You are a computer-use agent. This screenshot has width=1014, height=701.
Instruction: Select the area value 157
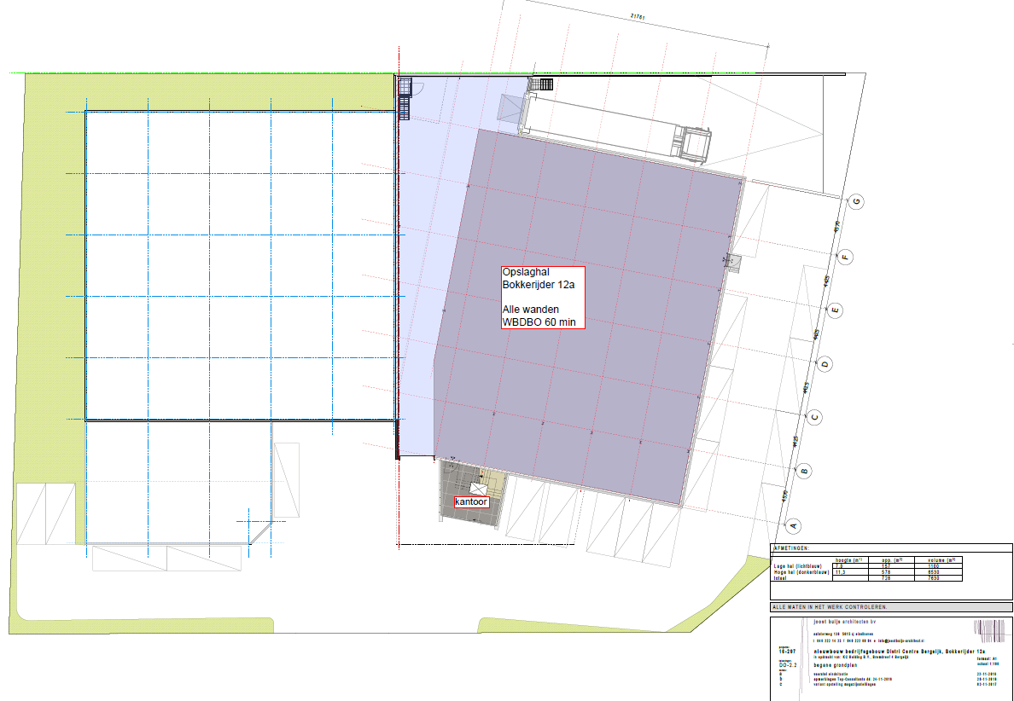click(886, 566)
